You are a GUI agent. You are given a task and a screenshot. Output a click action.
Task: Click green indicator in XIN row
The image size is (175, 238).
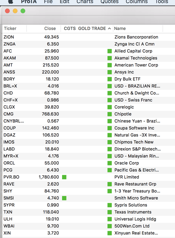click(110, 233)
